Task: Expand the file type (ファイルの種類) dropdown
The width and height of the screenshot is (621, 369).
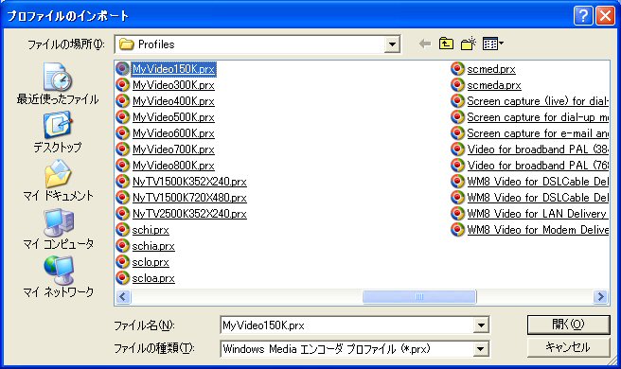Action: point(481,349)
